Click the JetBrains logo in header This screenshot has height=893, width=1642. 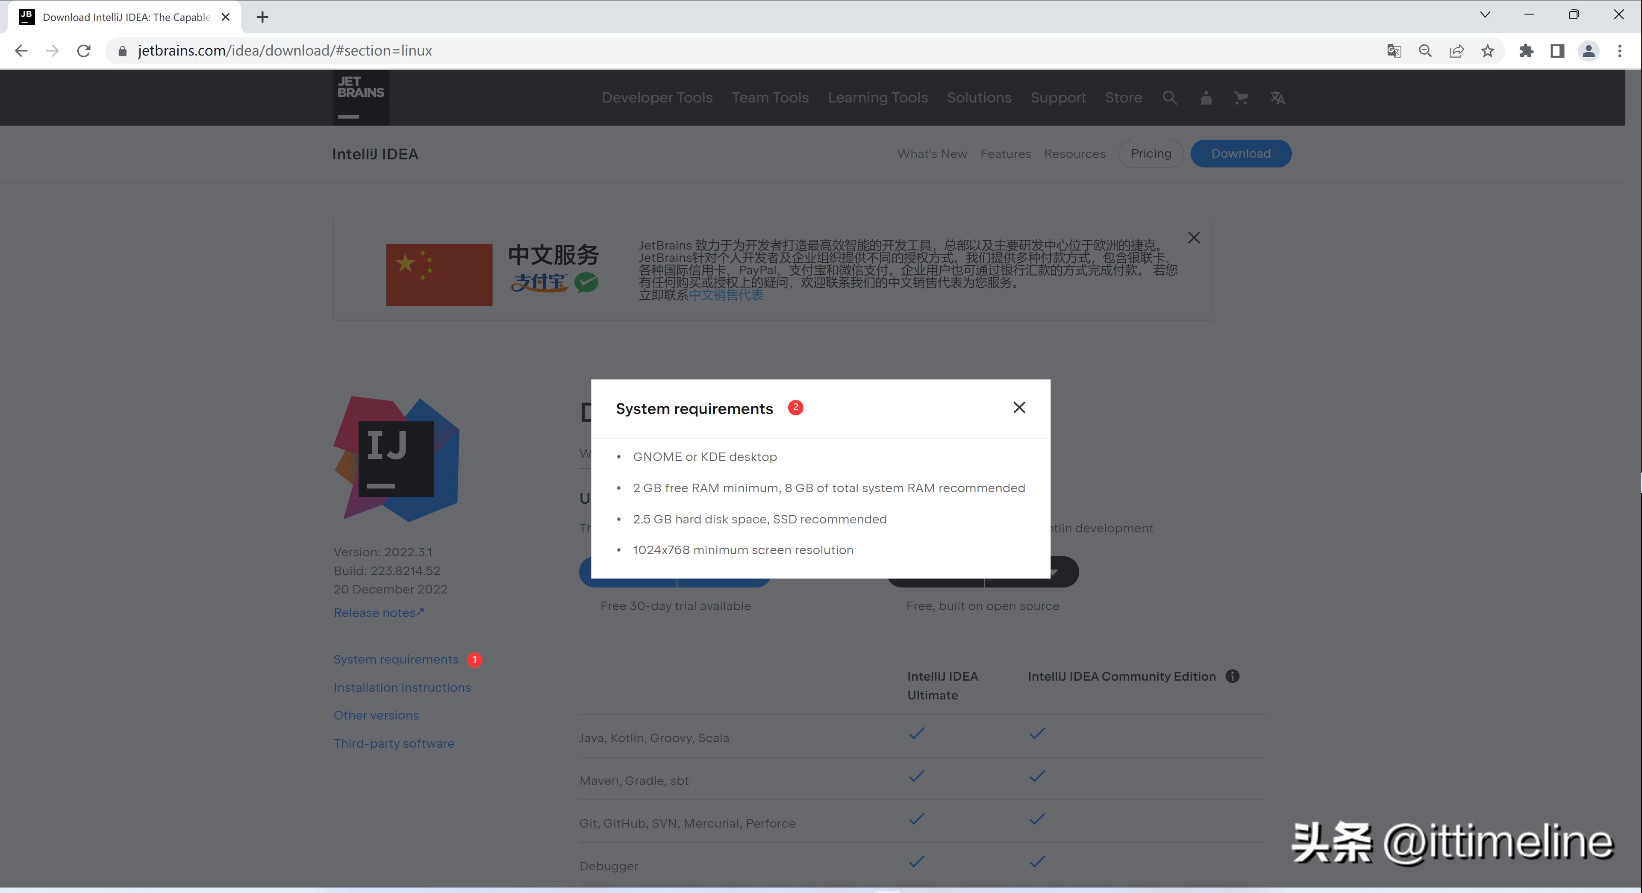tap(361, 97)
